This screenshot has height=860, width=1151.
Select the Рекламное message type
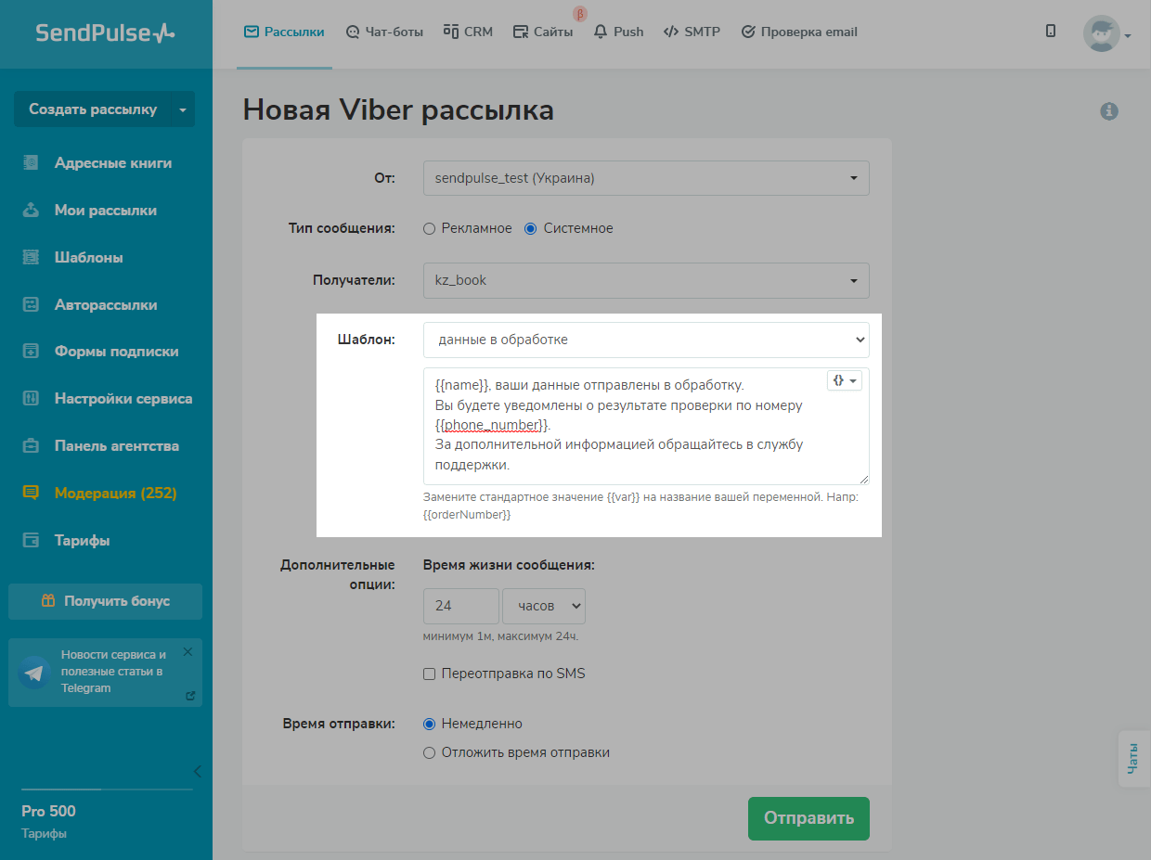tap(429, 228)
